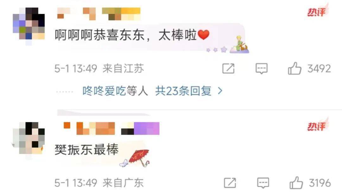Viewport: 342px width, 194px height.
Task: Open the first commenter's blurred username
Action: (99, 14)
